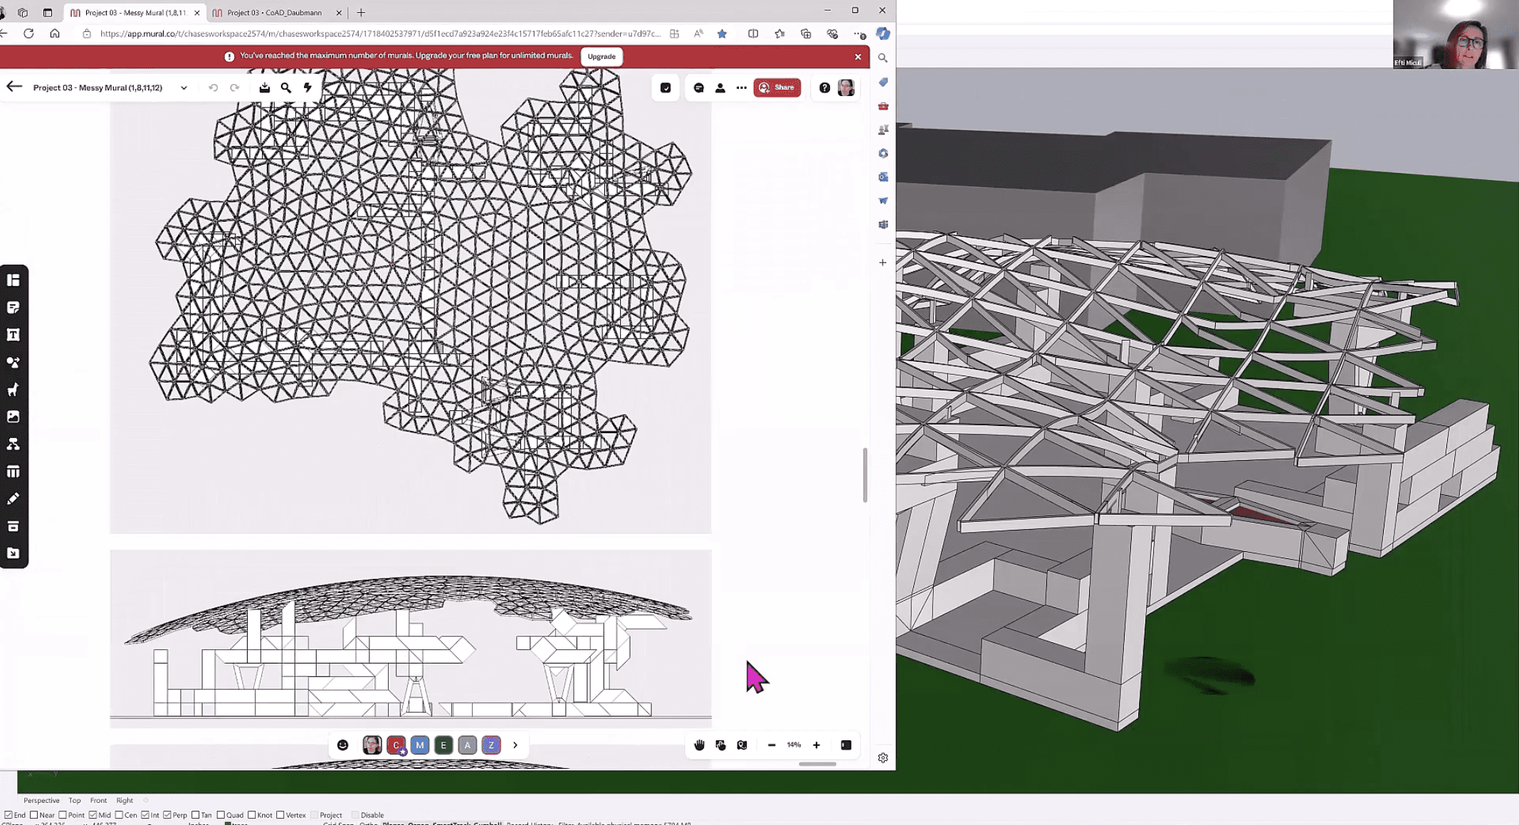This screenshot has height=825, width=1519.
Task: Click the export download icon in toolbar
Action: 264,87
